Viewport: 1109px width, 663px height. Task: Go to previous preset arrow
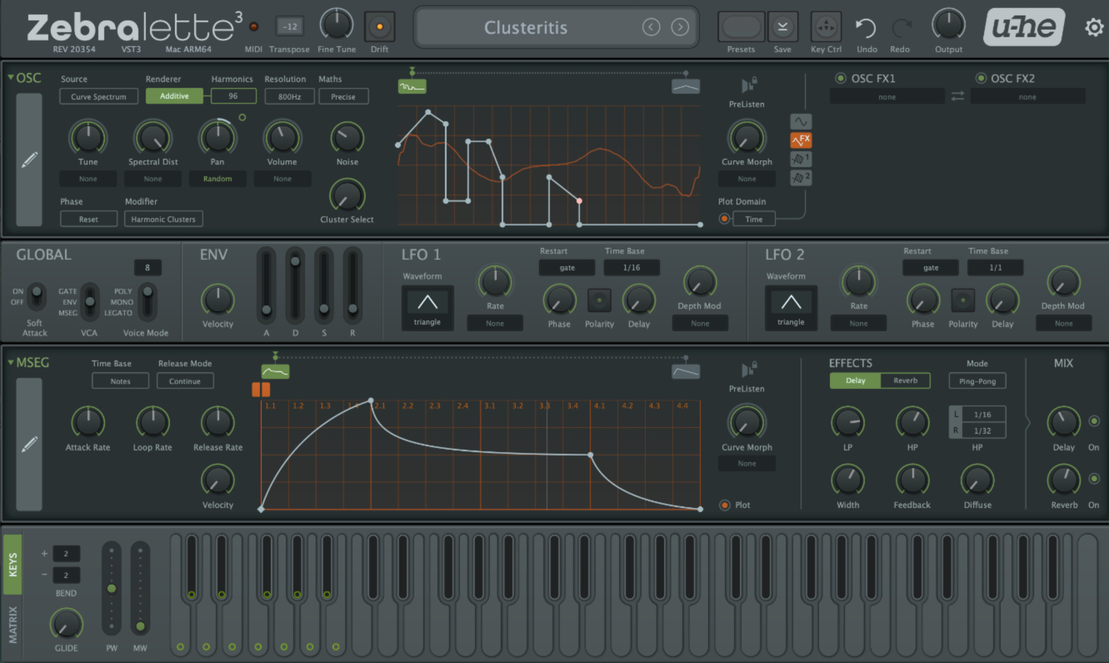coord(651,27)
